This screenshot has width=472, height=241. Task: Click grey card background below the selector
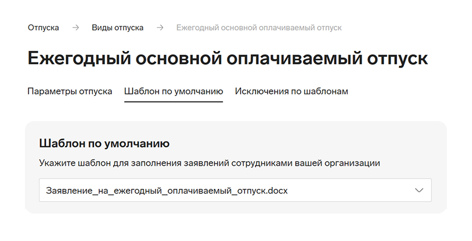point(235,207)
